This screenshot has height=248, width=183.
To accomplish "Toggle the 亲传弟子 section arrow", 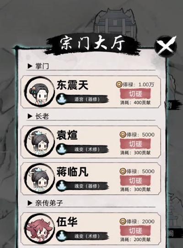I will pos(30,203).
